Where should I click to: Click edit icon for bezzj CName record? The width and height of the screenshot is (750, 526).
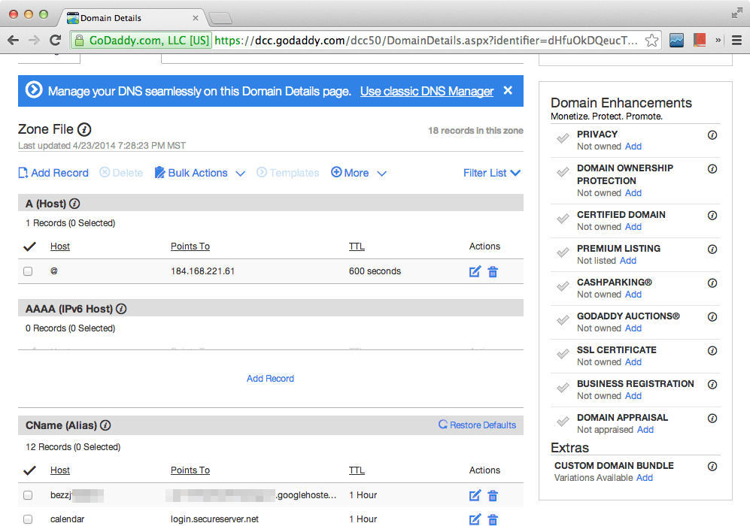tap(475, 495)
